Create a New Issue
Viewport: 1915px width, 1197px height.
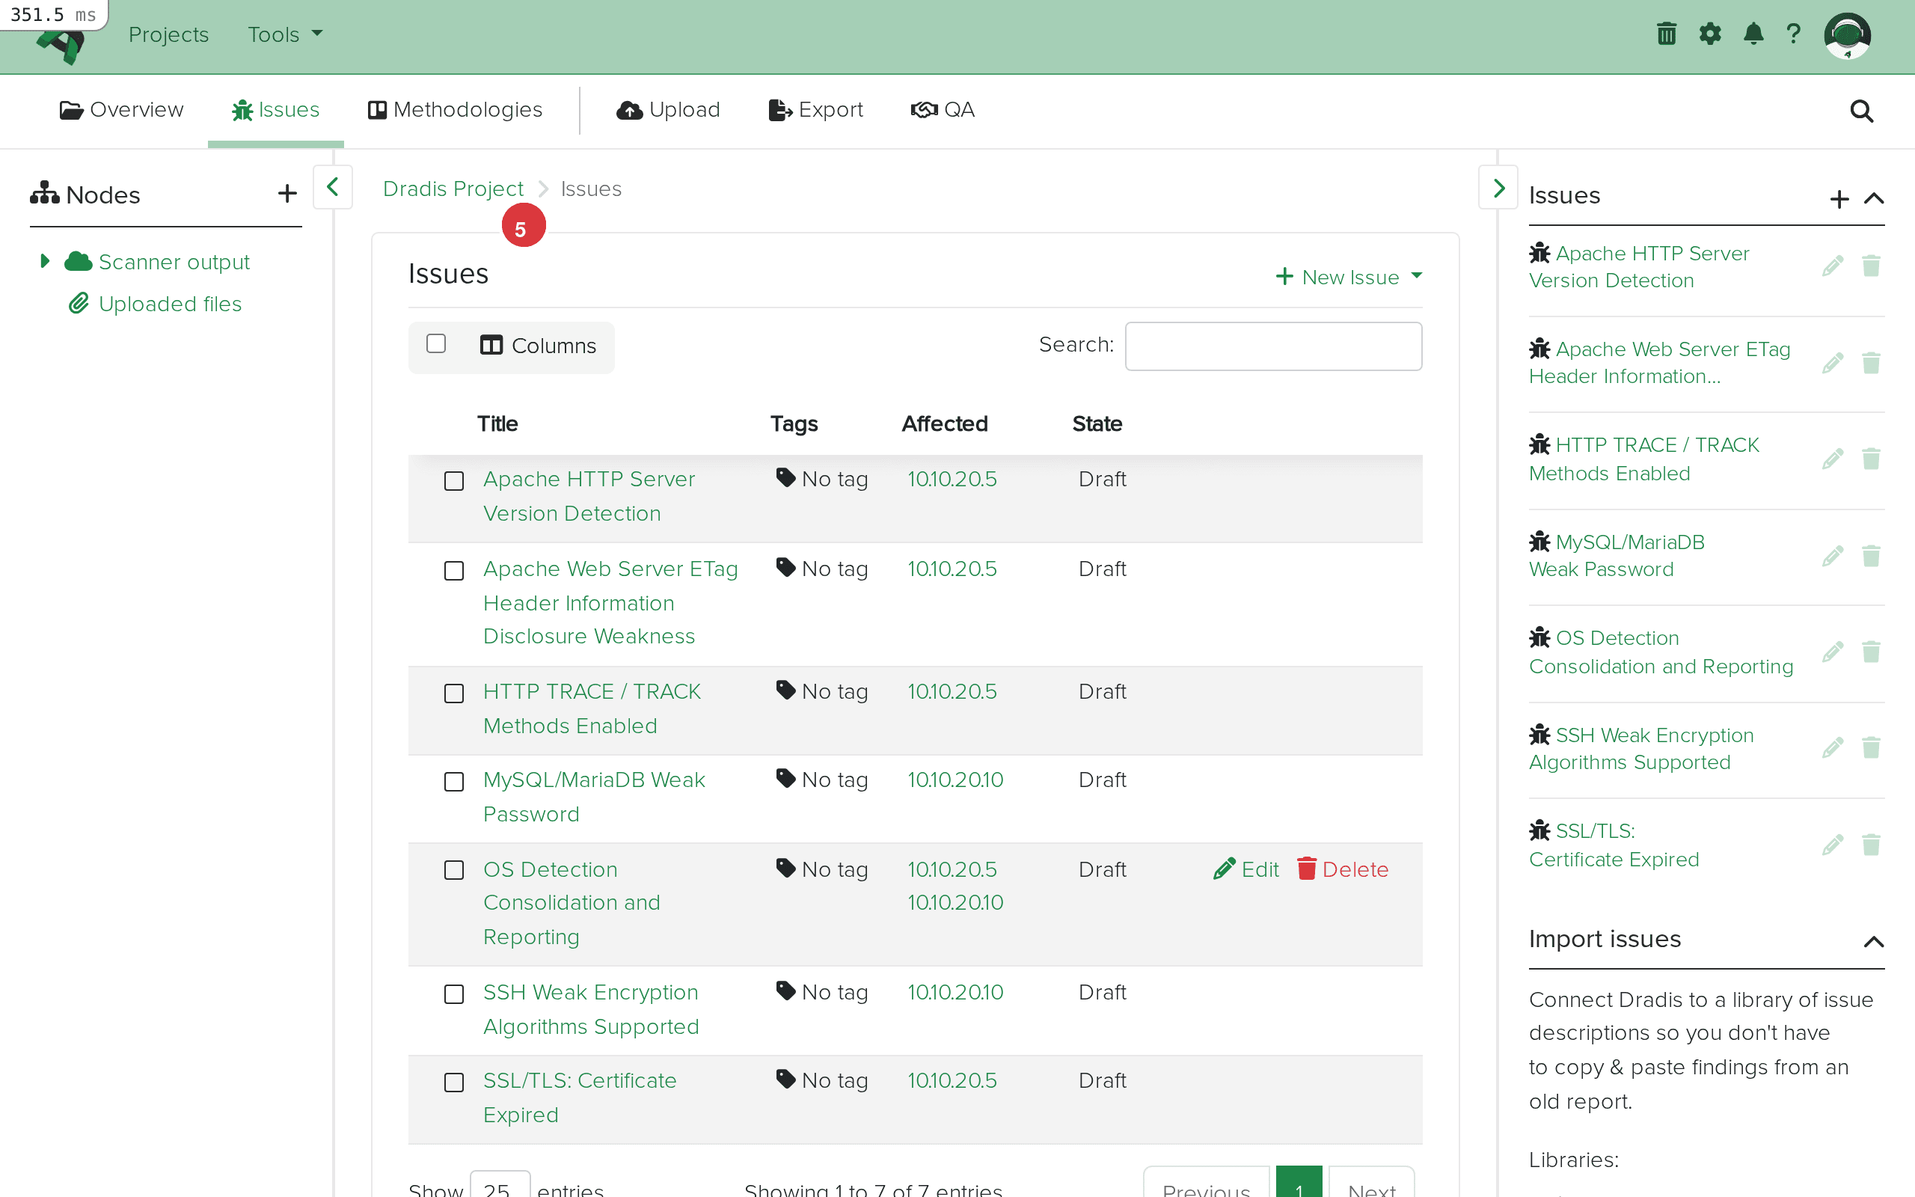point(1345,276)
